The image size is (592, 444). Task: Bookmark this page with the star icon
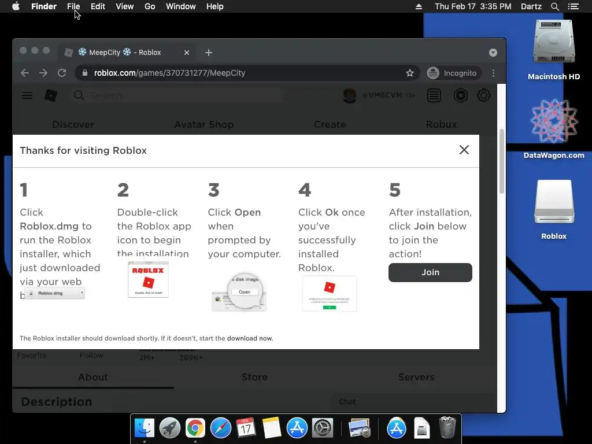410,73
